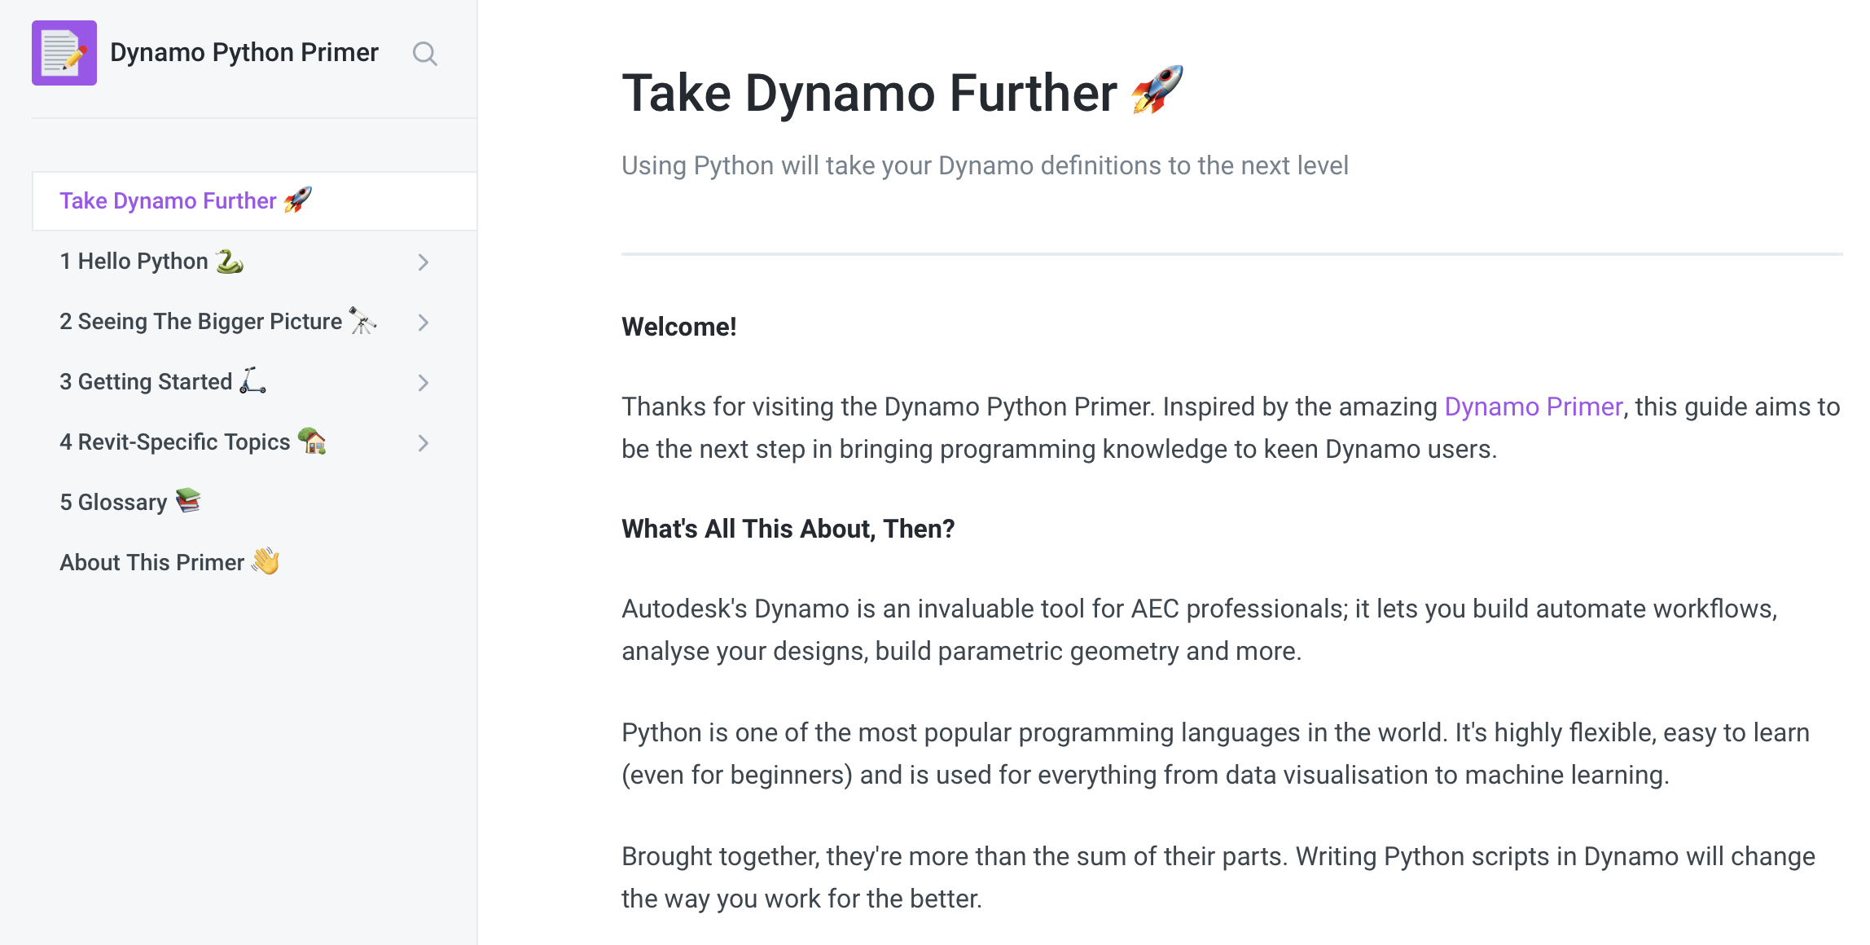Click the rocket emoji in page title
The height and width of the screenshot is (945, 1870).
pos(1157,90)
